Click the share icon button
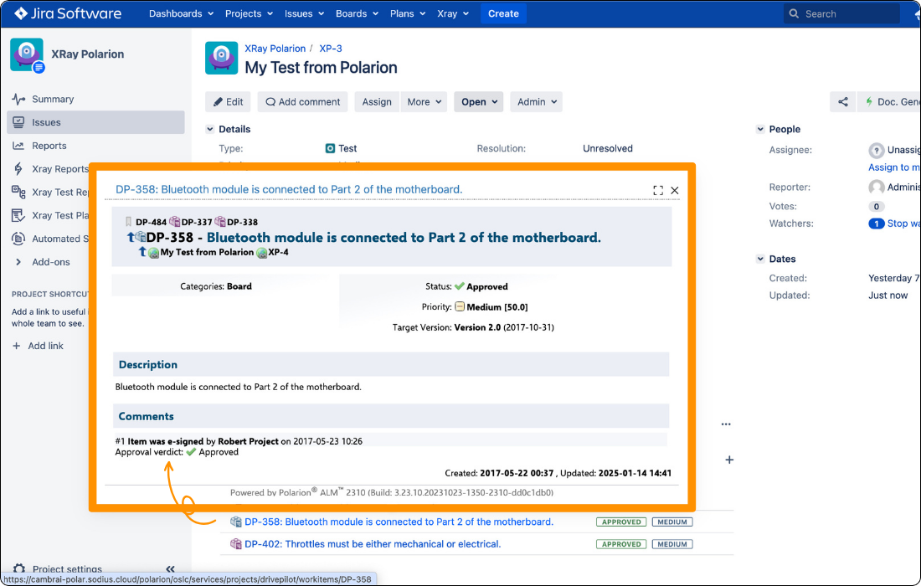 click(x=843, y=101)
